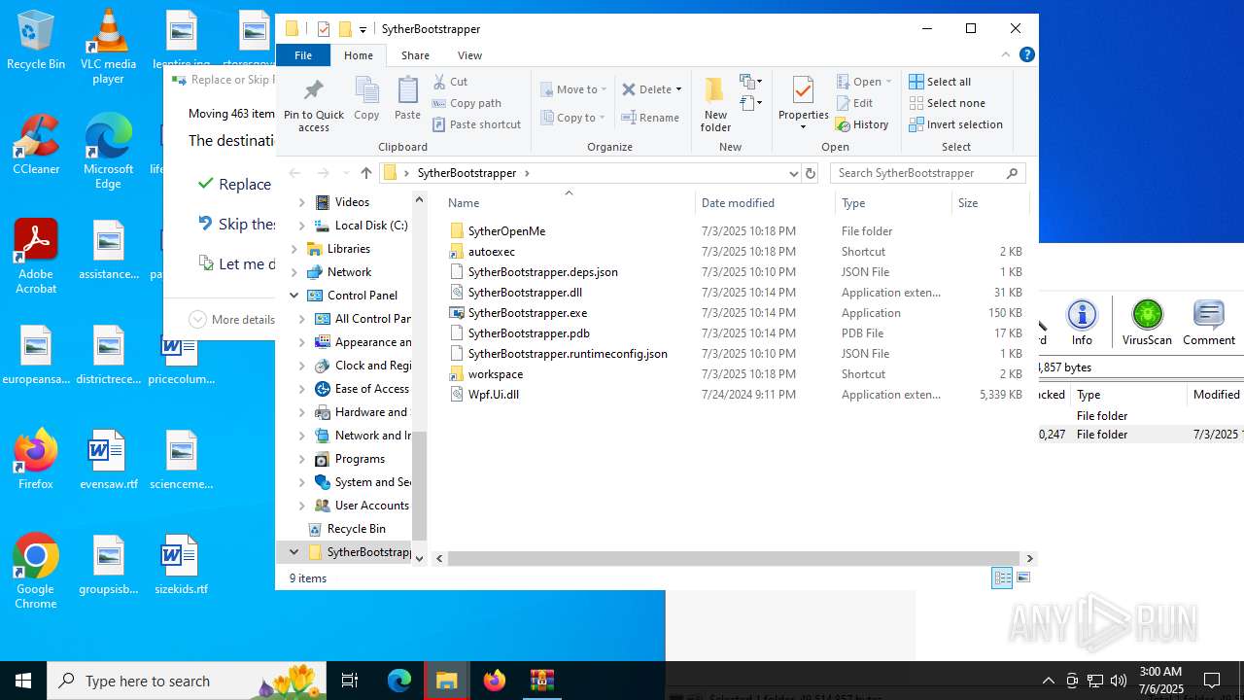Viewport: 1244px width, 700px height.
Task: Click Select none in ribbon
Action: coord(947,103)
